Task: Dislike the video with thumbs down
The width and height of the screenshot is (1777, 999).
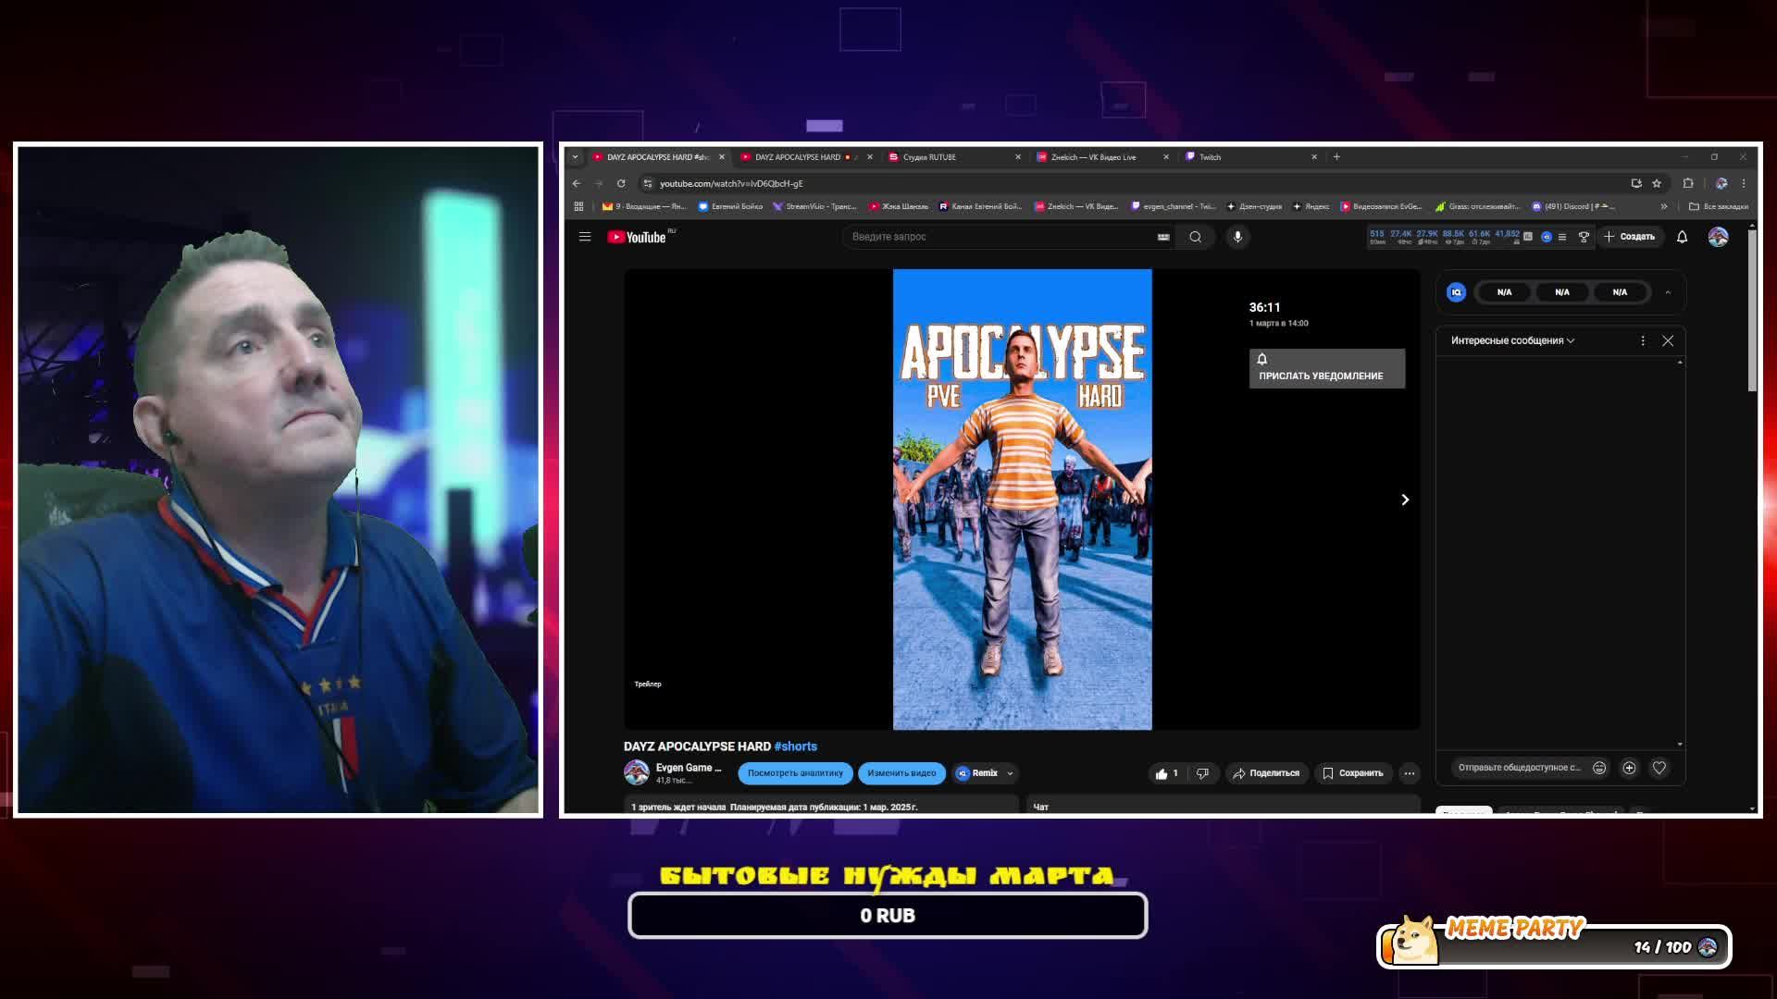Action: click(1202, 773)
